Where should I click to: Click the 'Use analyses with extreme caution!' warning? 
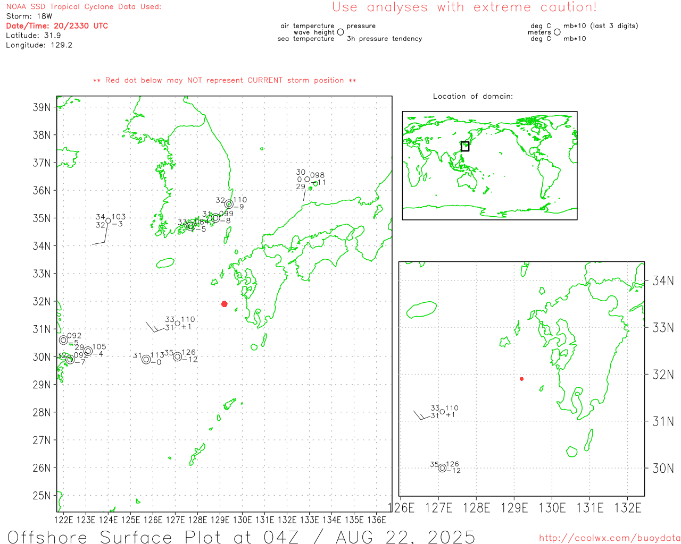coord(464,7)
